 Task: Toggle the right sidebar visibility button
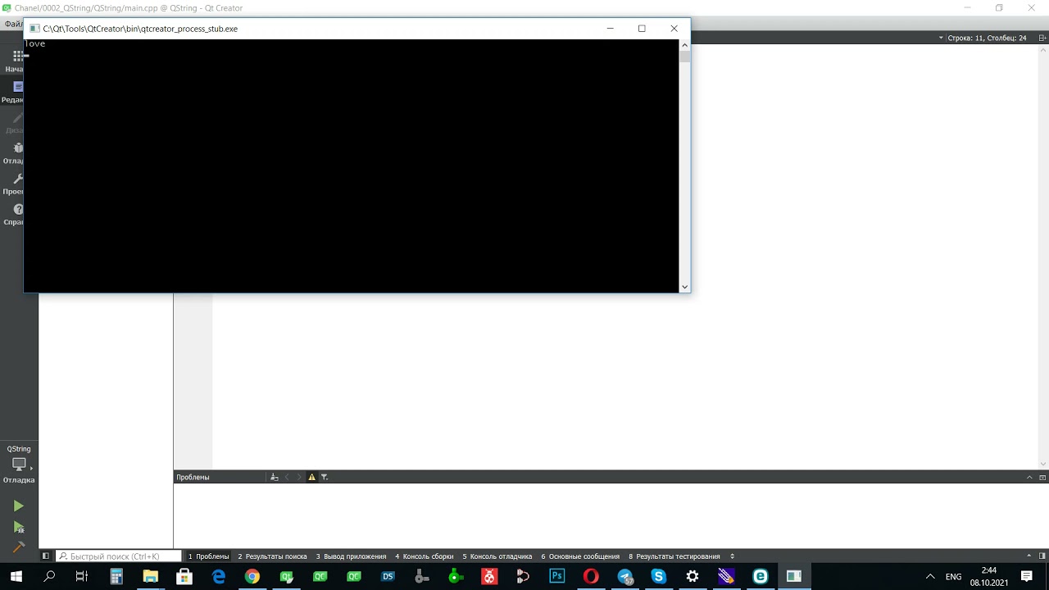(1042, 556)
